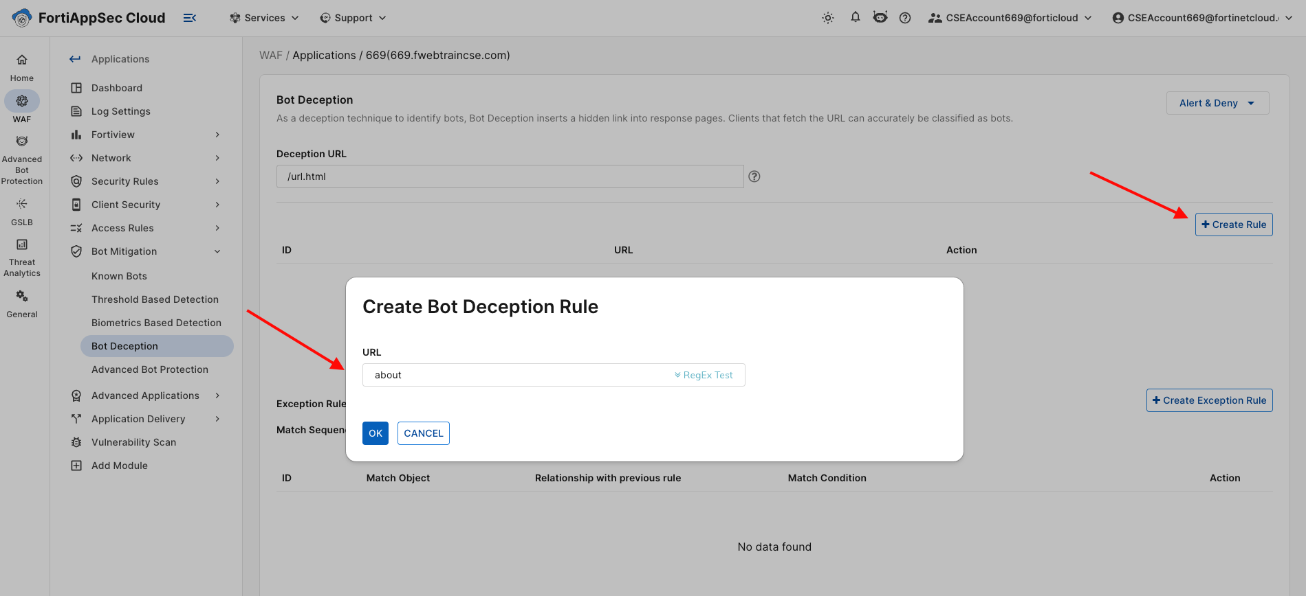Select Threshold Based Detection item
This screenshot has height=596, width=1306.
(x=155, y=299)
